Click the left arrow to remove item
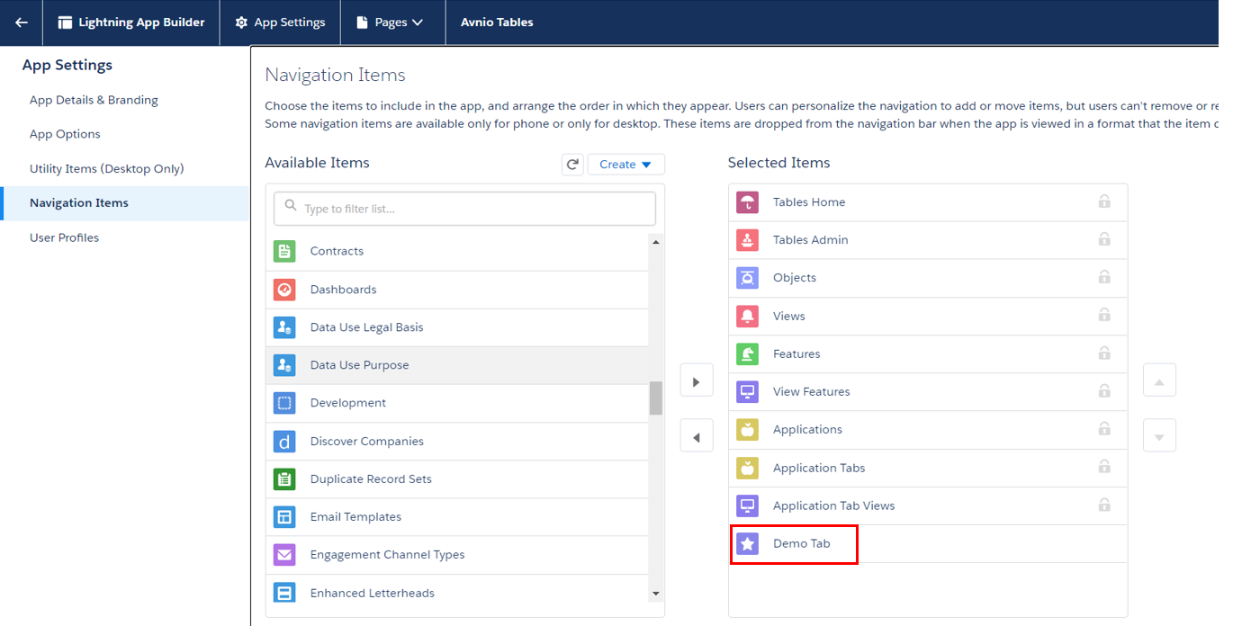Image resolution: width=1242 pixels, height=626 pixels. pyautogui.click(x=697, y=437)
